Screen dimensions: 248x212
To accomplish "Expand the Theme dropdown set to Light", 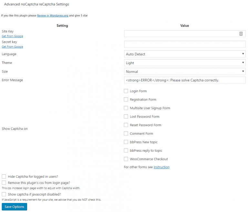I will pyautogui.click(x=185, y=63).
